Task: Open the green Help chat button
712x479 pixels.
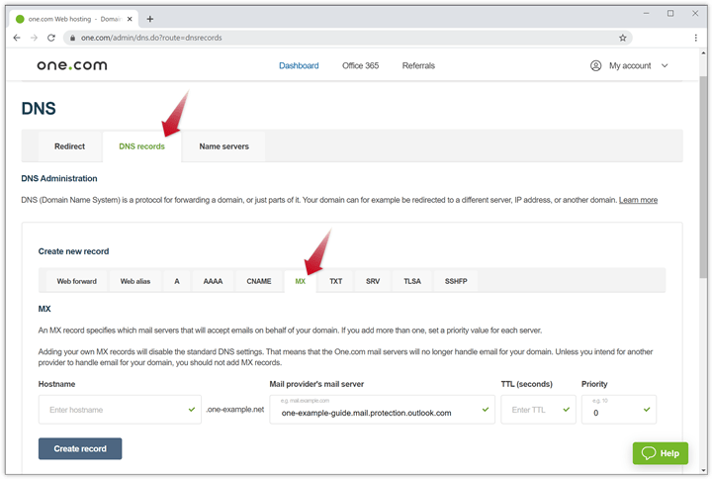Action: tap(661, 453)
